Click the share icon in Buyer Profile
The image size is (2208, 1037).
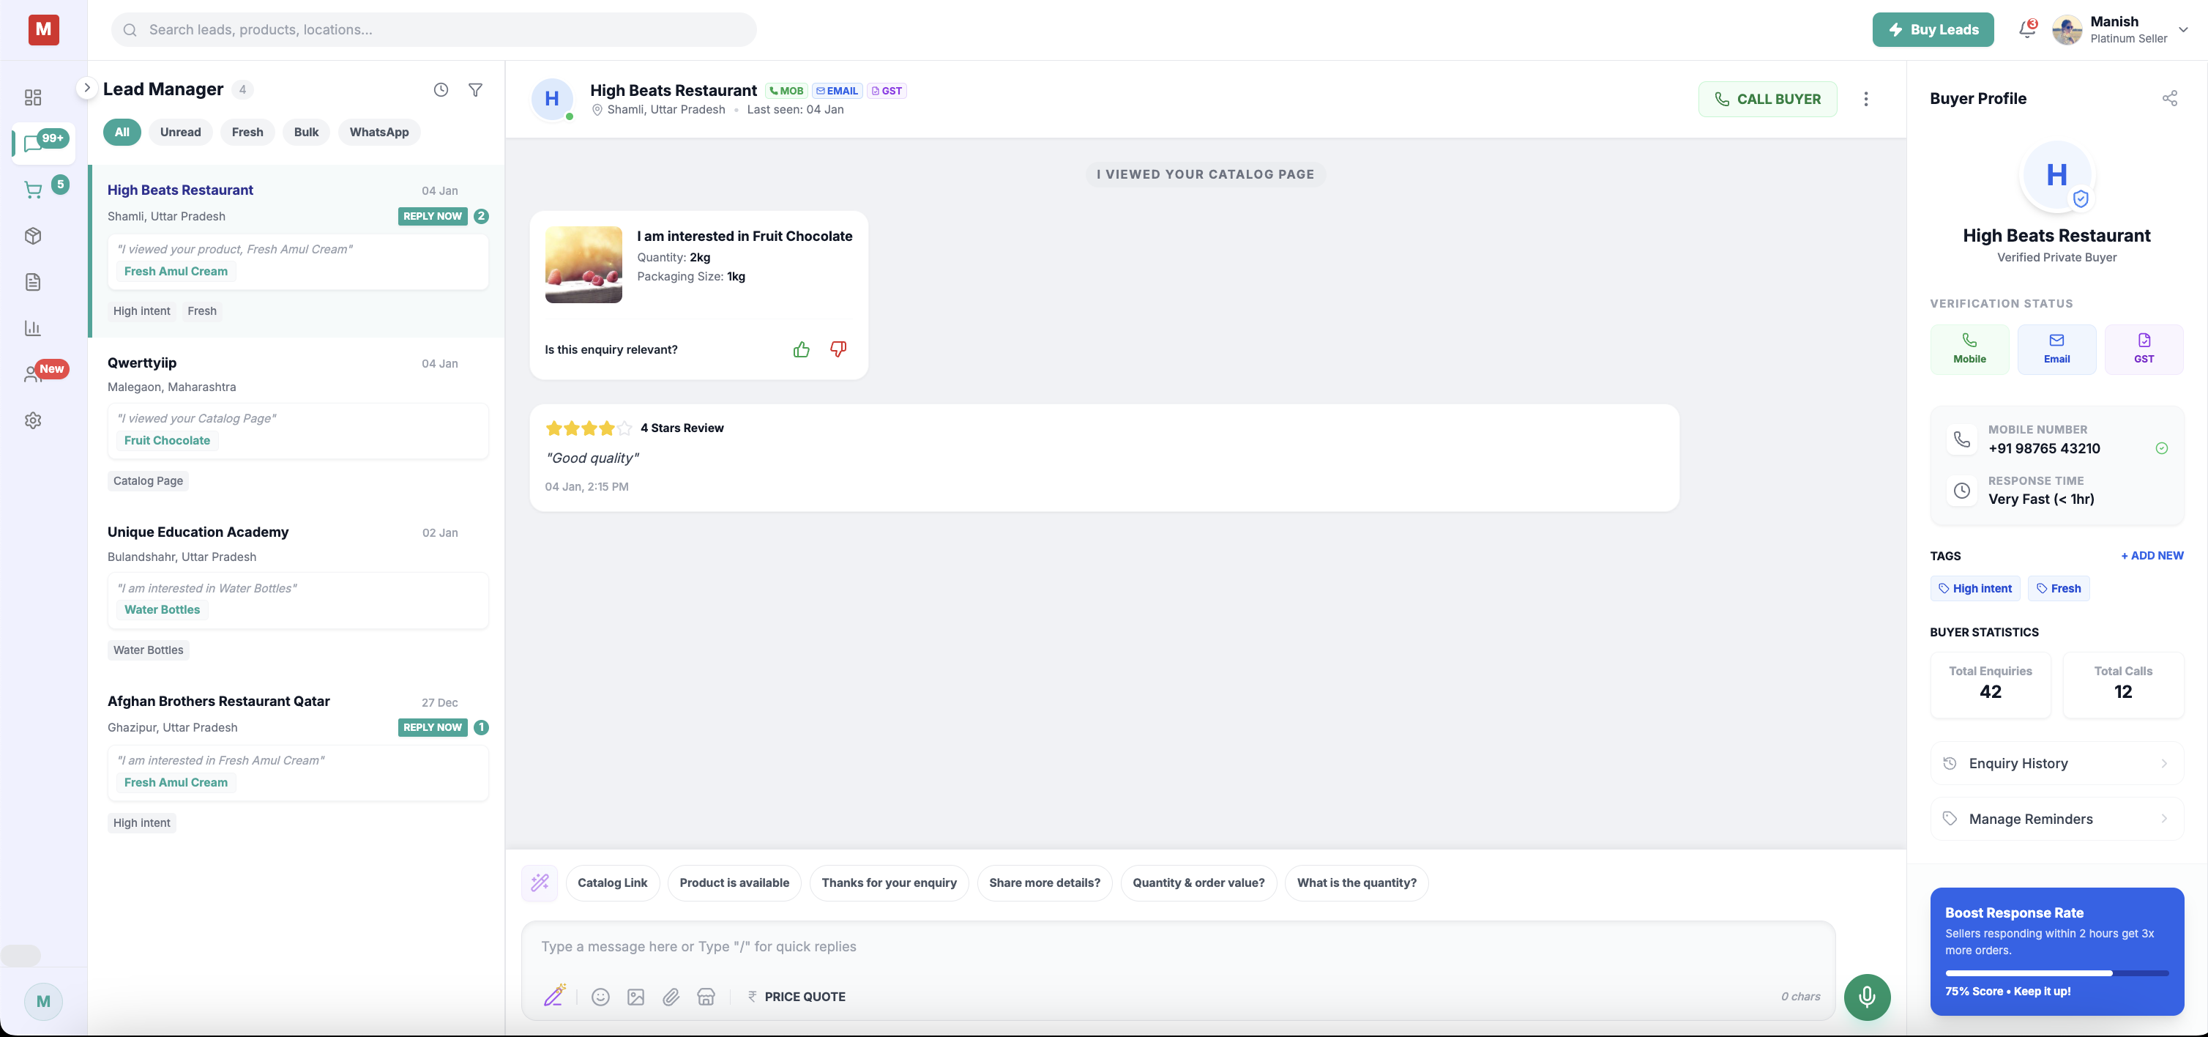2168,99
